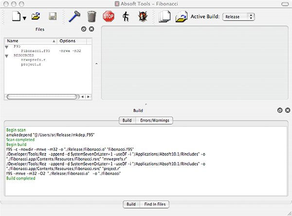Close the Files panel
Viewport: 292px width, 216px height.
[x=91, y=29]
